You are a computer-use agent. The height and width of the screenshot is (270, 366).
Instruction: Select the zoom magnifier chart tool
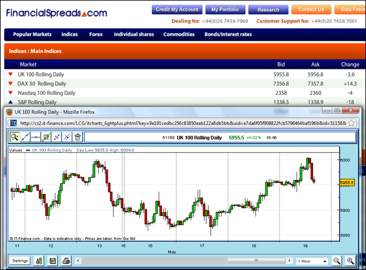click(15, 137)
